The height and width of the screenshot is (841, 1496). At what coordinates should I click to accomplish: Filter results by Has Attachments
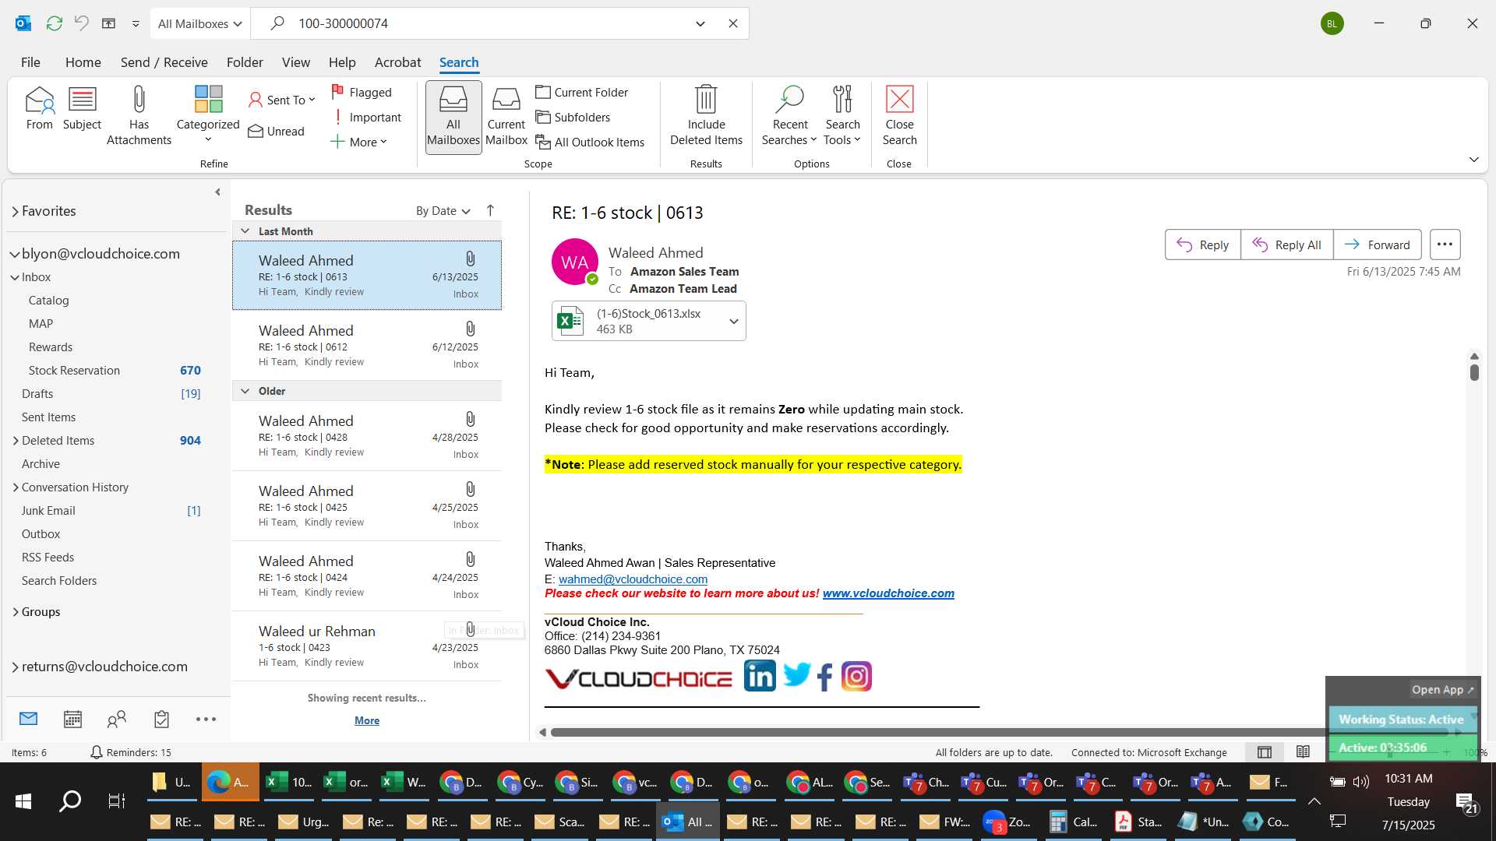click(x=139, y=117)
